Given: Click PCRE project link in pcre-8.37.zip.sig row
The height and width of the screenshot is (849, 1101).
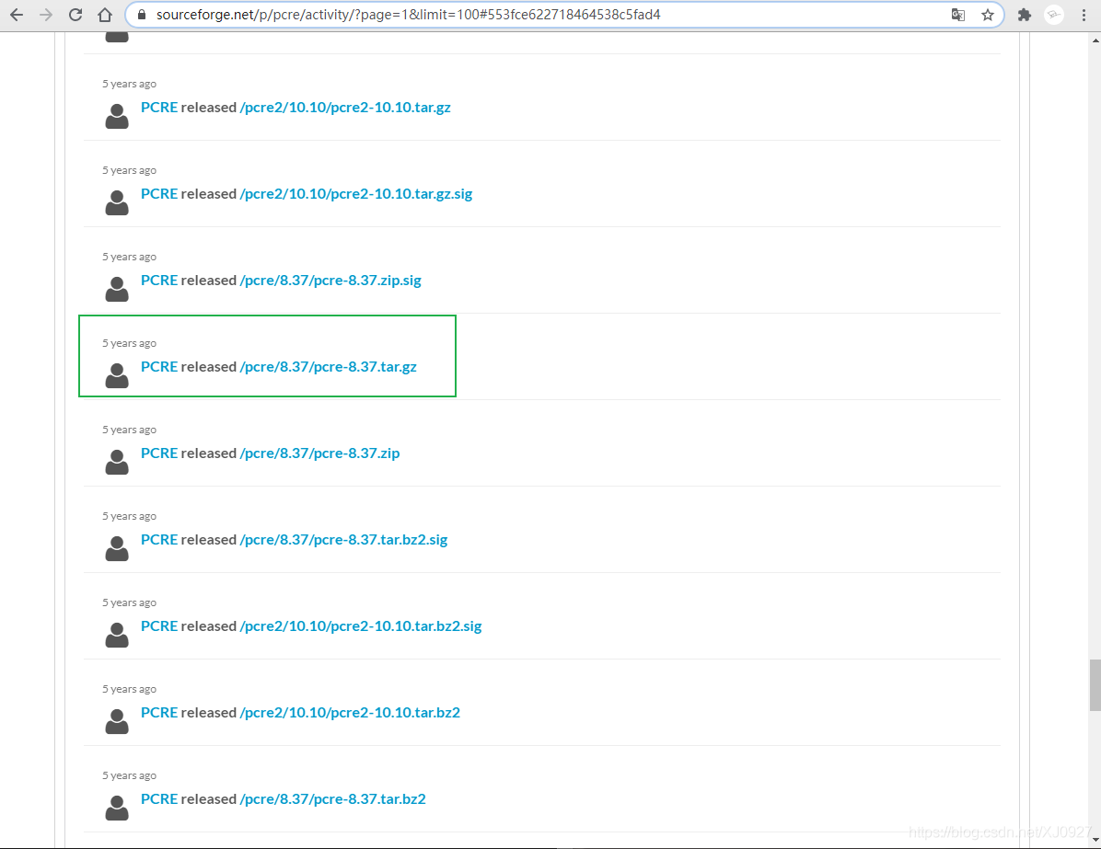Looking at the screenshot, I should [x=159, y=280].
